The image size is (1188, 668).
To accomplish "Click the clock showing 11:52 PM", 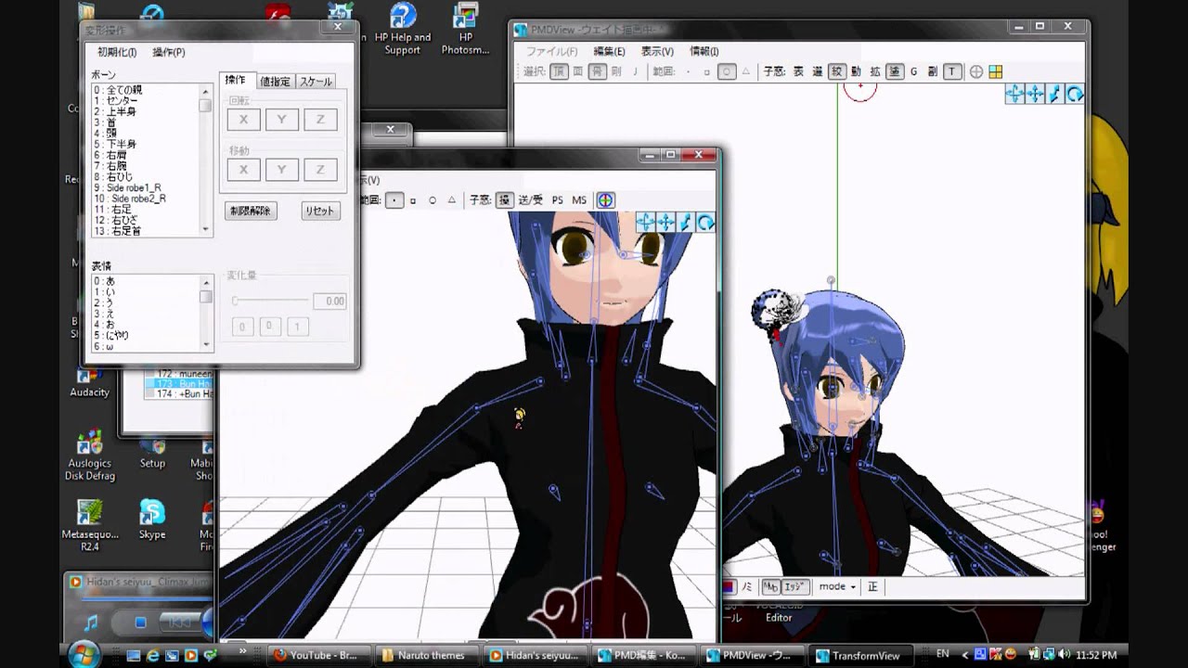I will coord(1095,655).
